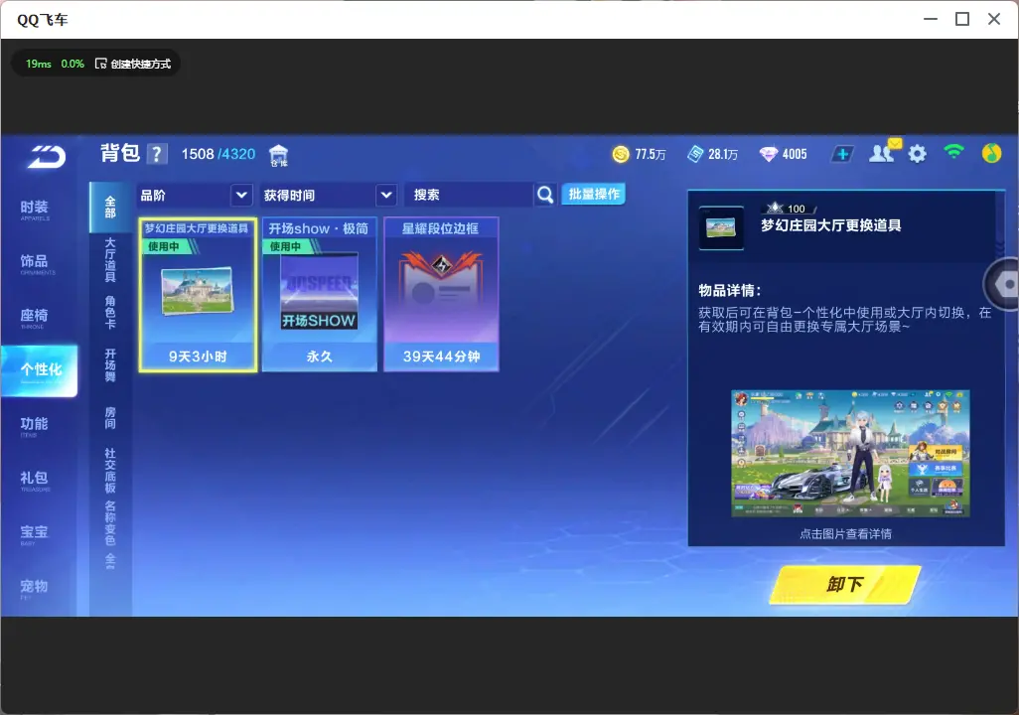Select the 个性化 category tab

tap(40, 370)
